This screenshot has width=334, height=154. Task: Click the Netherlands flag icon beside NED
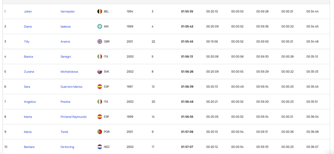100,146
